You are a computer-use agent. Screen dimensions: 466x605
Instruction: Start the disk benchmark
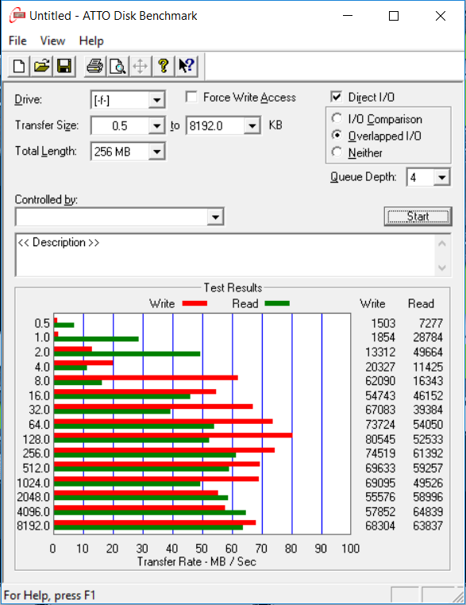(x=418, y=217)
